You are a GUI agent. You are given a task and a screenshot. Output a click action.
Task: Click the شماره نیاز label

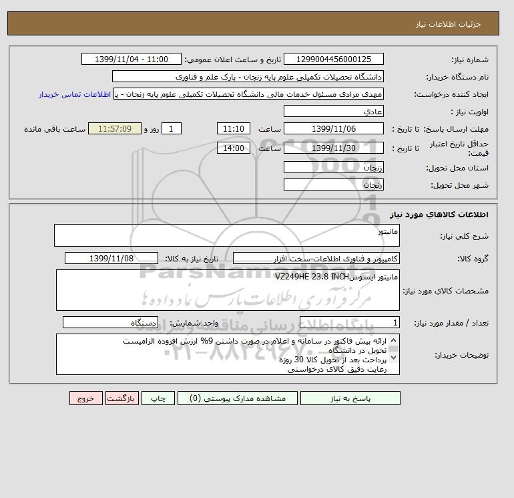point(470,59)
